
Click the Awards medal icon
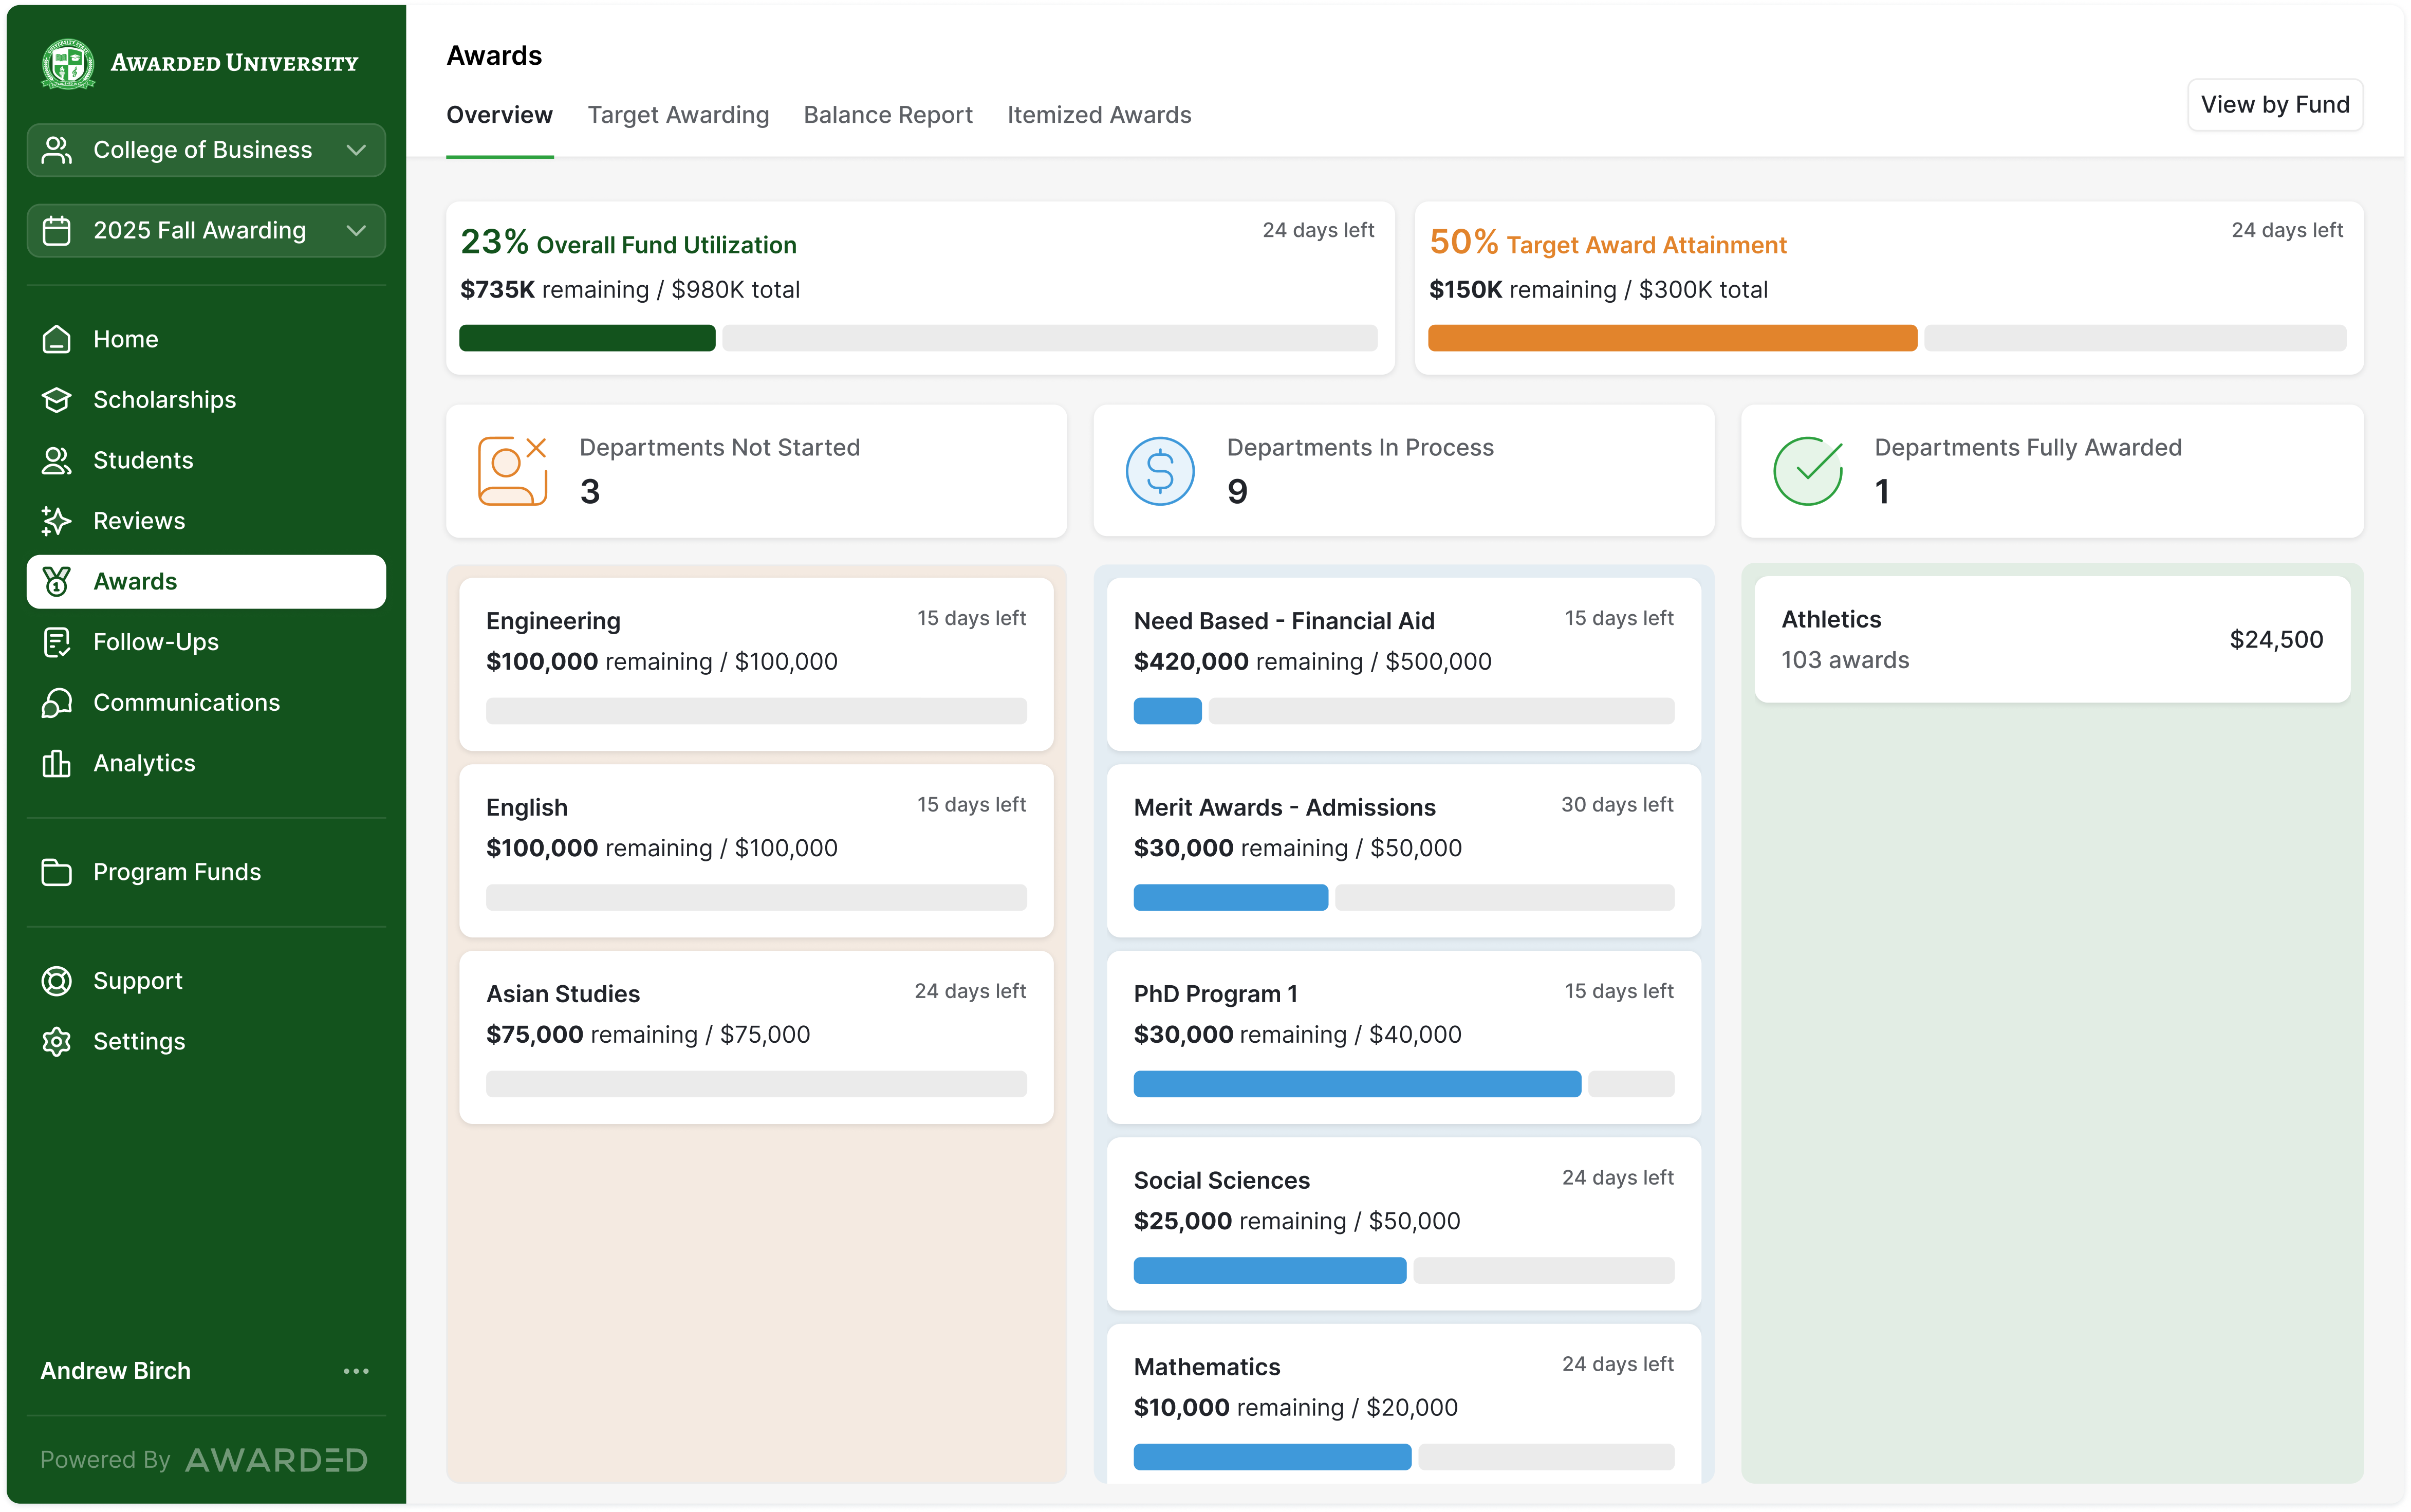click(57, 581)
